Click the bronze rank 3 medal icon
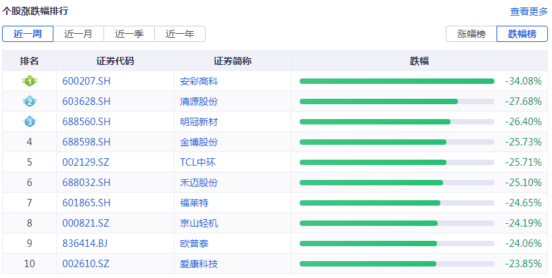This screenshot has width=552, height=278. (x=29, y=122)
